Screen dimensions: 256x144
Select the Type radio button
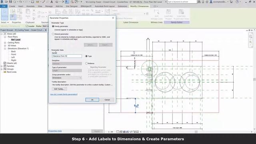(x=86, y=56)
